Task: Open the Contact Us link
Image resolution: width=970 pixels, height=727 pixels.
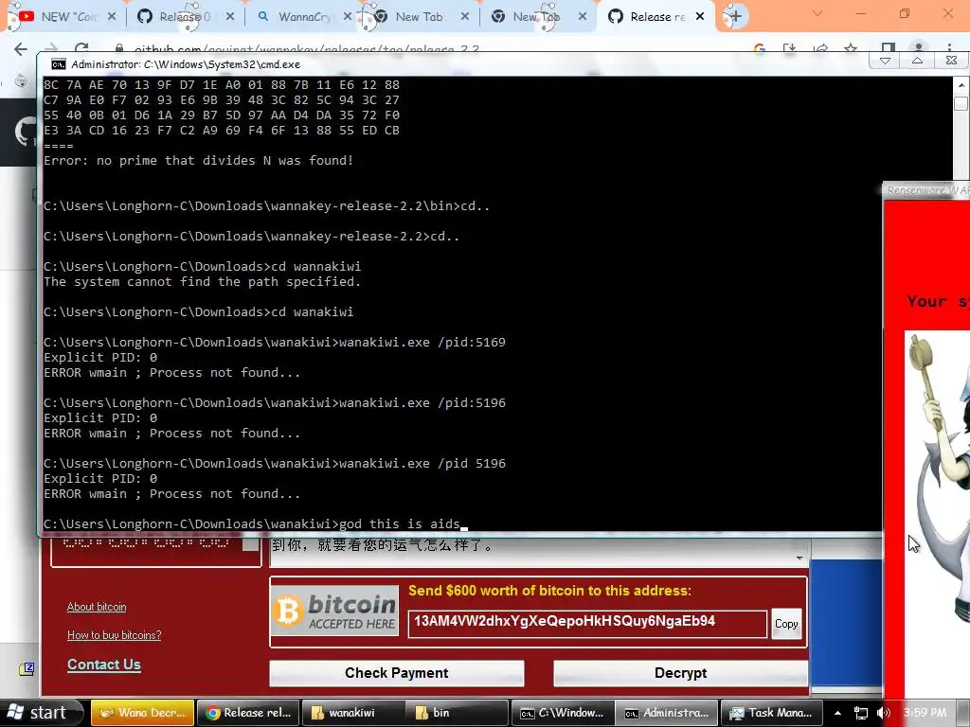Action: [x=104, y=665]
